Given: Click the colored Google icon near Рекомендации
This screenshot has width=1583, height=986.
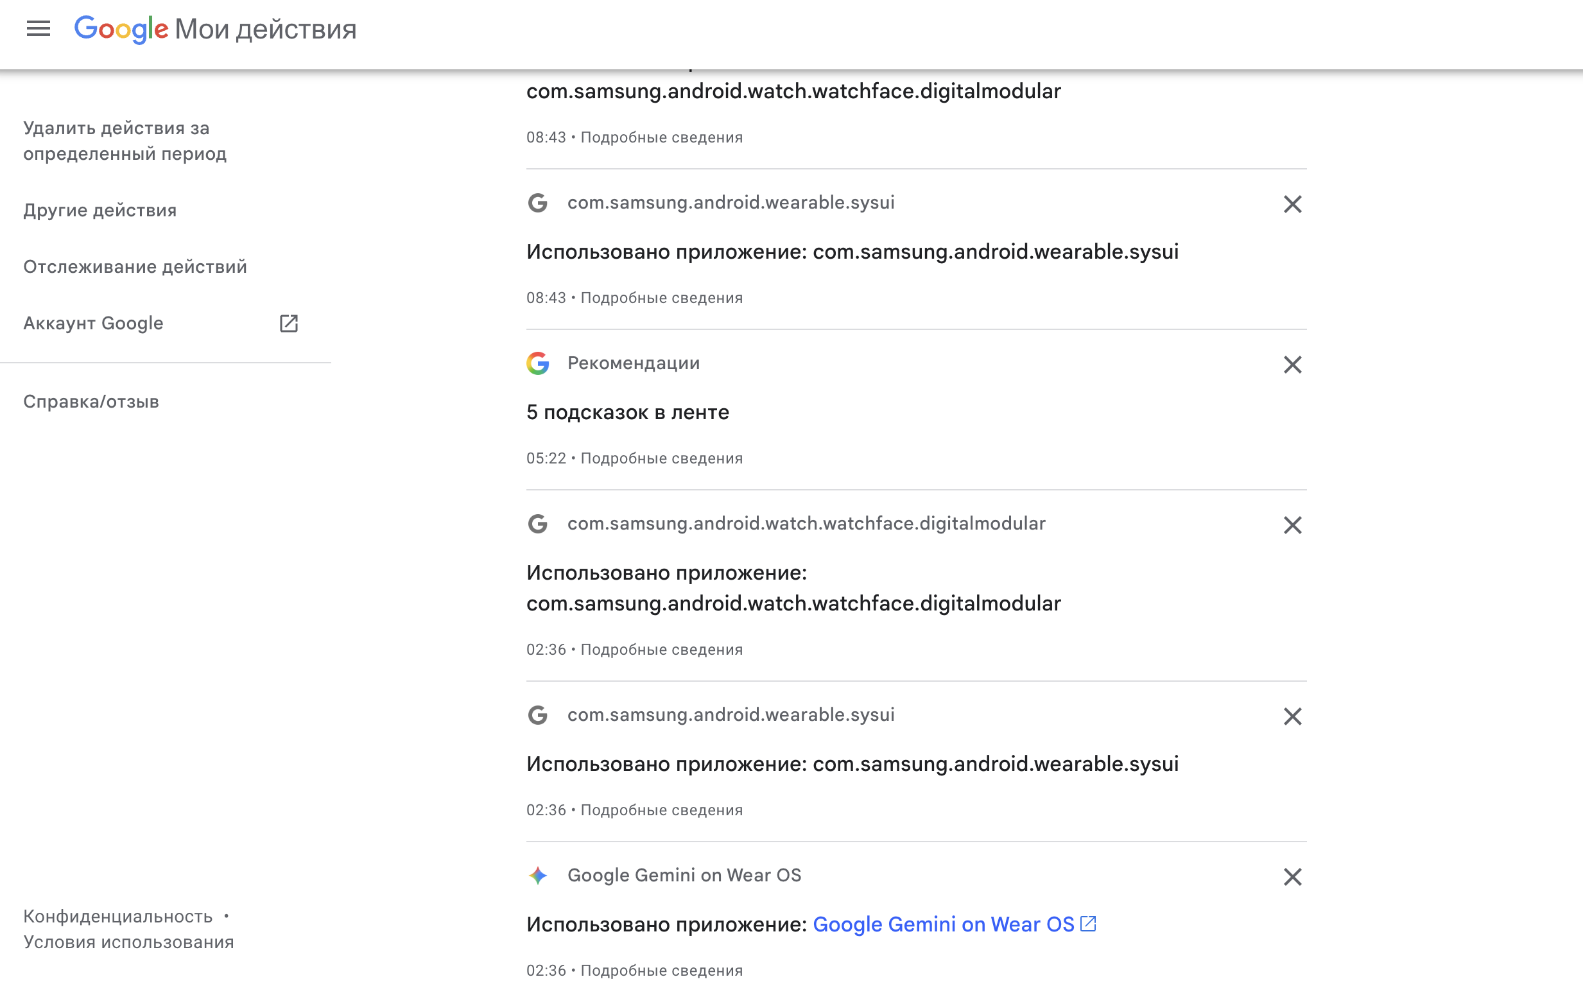Looking at the screenshot, I should pyautogui.click(x=538, y=363).
